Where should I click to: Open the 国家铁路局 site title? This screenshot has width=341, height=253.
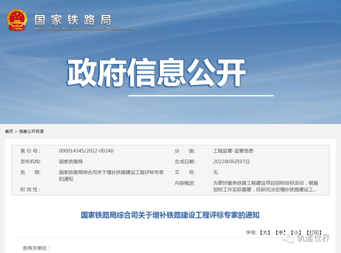73,20
